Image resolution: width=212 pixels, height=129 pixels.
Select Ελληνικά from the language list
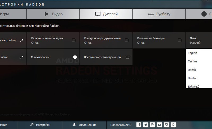(x=199, y=86)
